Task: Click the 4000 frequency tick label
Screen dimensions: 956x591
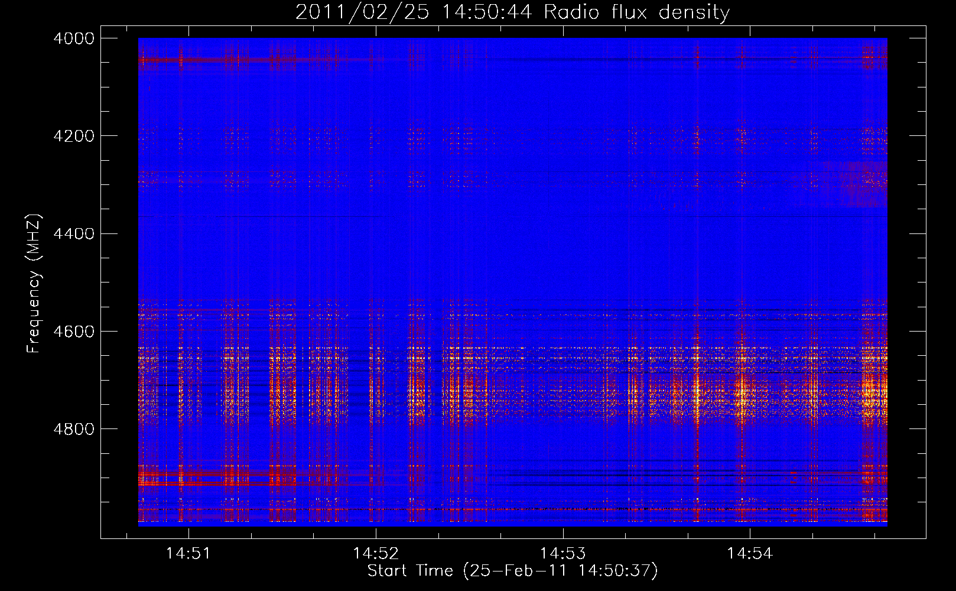Action: (x=74, y=38)
